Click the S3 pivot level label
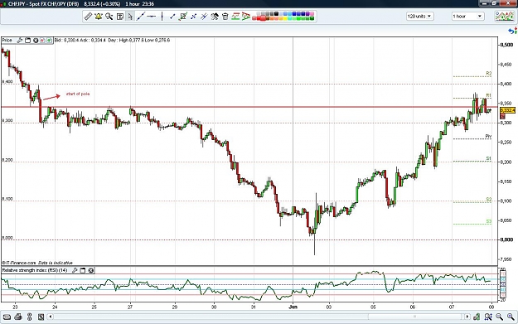The width and height of the screenshot is (518, 324). coord(489,221)
